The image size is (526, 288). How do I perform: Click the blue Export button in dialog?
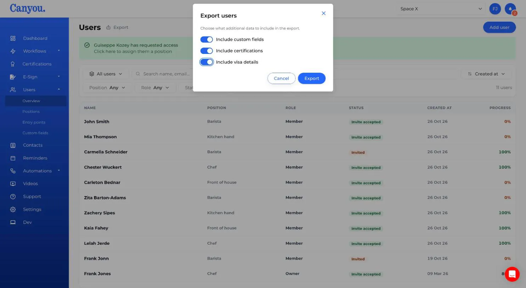312,78
